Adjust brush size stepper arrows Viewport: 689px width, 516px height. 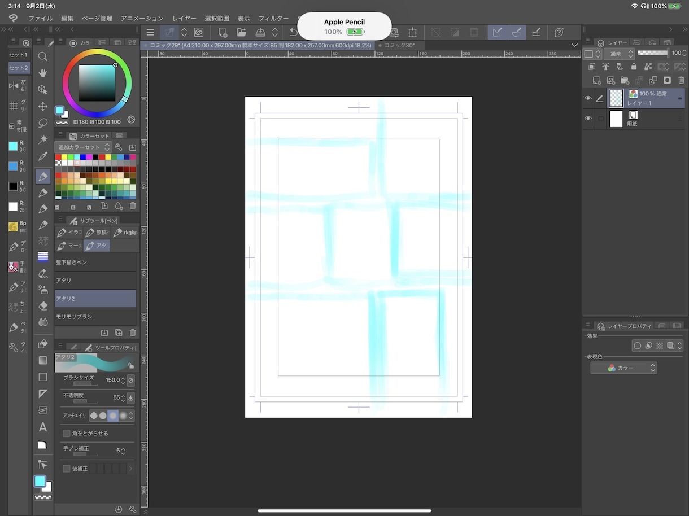point(123,380)
